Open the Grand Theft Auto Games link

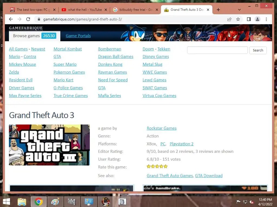[170, 176]
